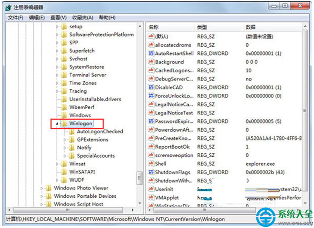Select the LegalNoticeText value name
Viewport: 314px width, 228px height.
(x=174, y=113)
